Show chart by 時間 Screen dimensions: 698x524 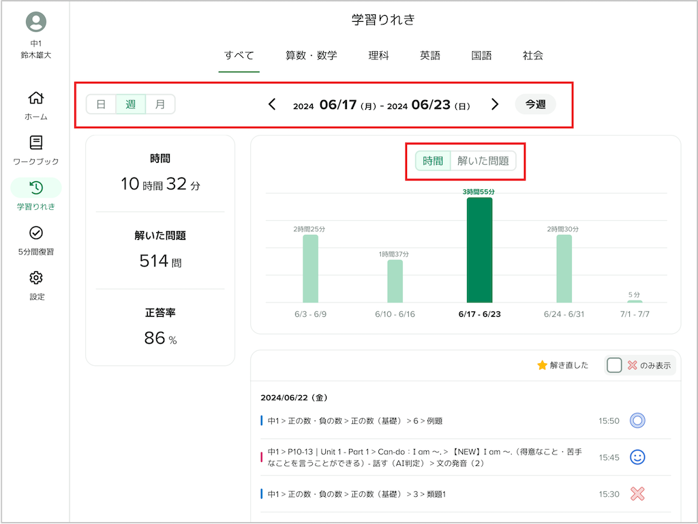(x=433, y=161)
